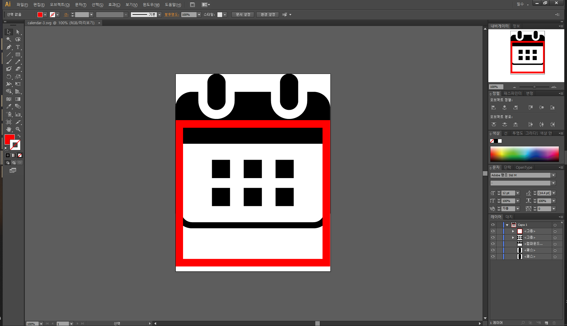The image size is (567, 326).
Task: Open the 편집(E) menu
Action: (39, 5)
